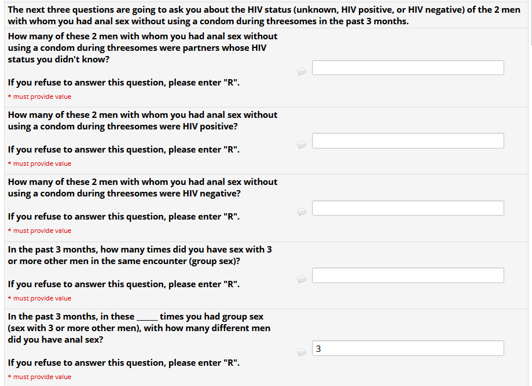
Task: Click 'must provide value' under last question
Action: [42, 377]
